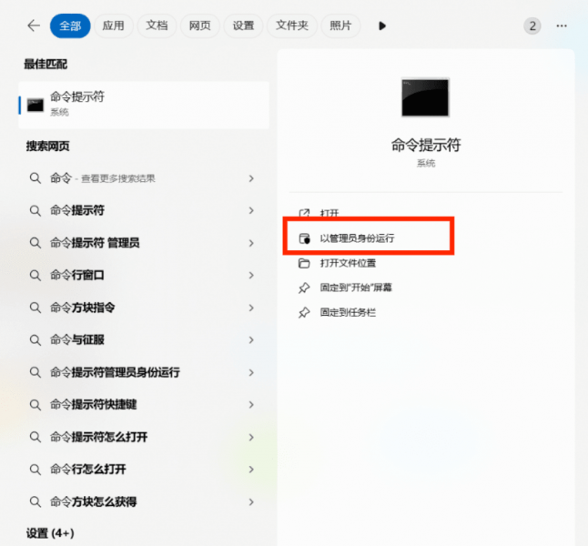Expand chevron for 命令行窗口 suggestion
This screenshot has height=546, width=588.
[251, 275]
